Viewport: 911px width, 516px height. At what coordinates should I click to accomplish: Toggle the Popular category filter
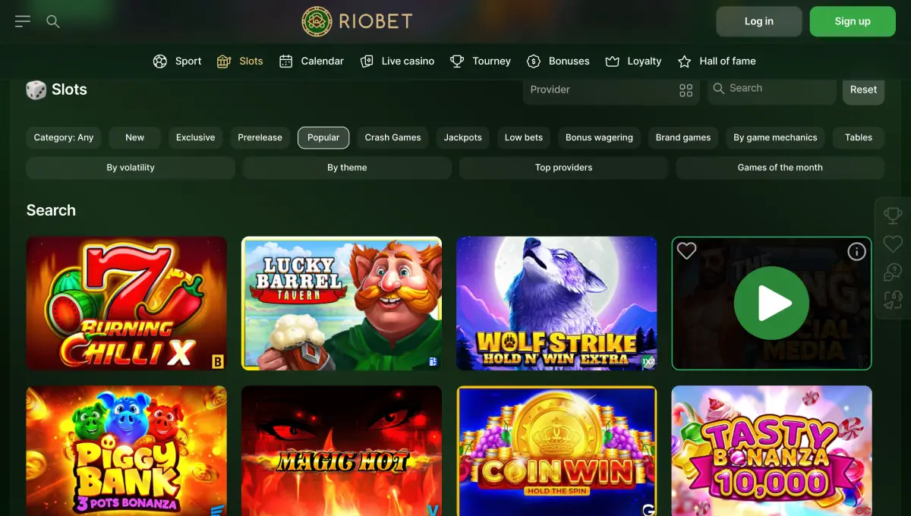[x=323, y=137]
